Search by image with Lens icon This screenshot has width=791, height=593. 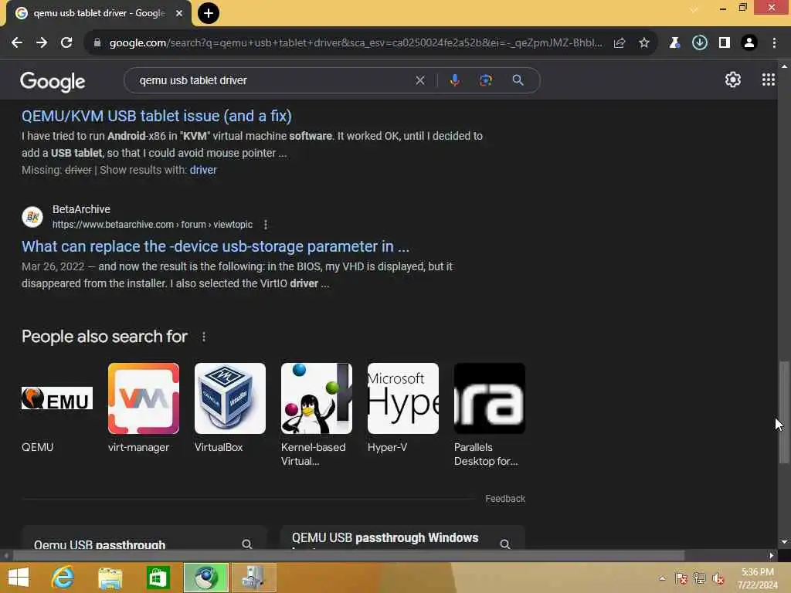[x=486, y=80]
